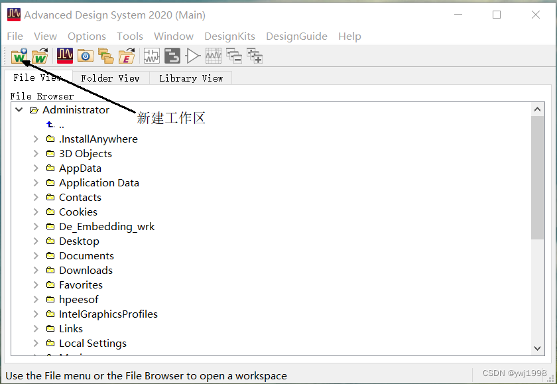
Task: Create a new workspace from the toolbar
Action: (x=19, y=56)
